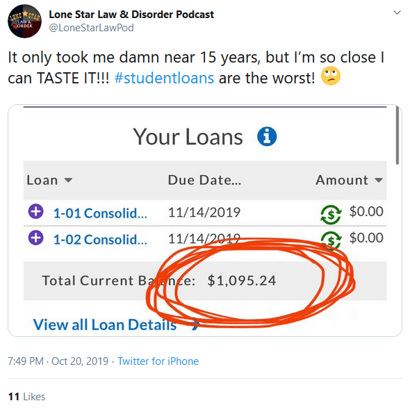The image size is (410, 410).
Task: Open the @LoneStarLawPod handle
Action: pos(91,28)
